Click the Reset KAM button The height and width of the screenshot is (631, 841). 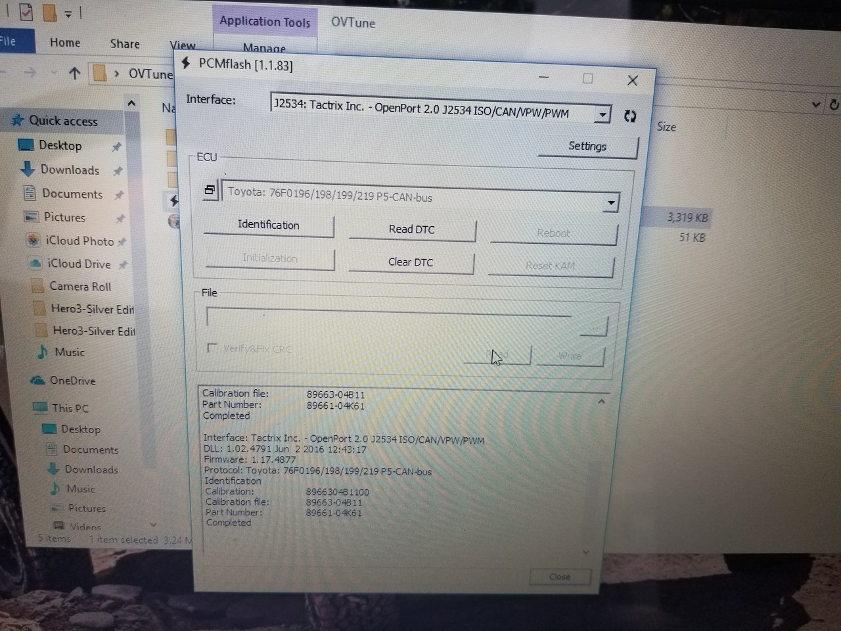[x=551, y=266]
